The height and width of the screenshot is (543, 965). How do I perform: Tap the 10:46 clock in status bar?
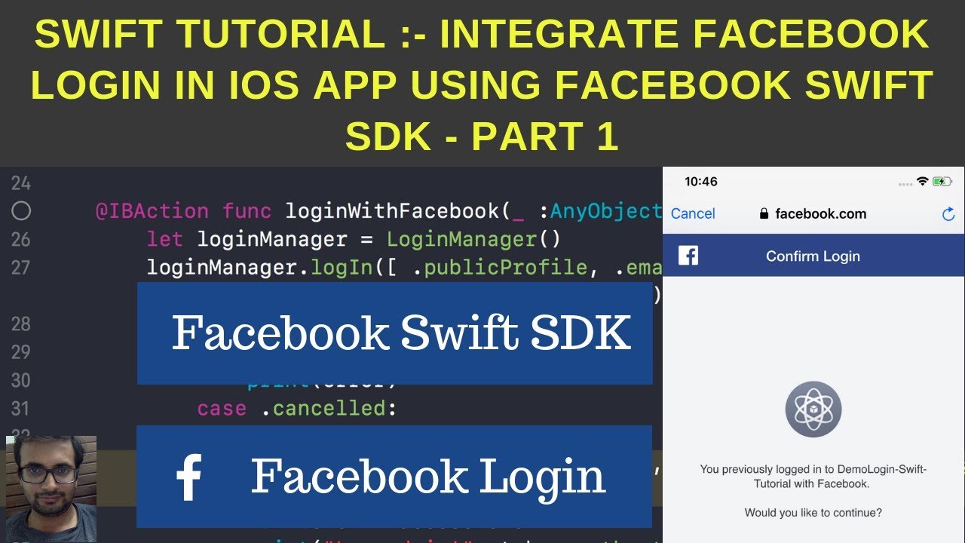pyautogui.click(x=701, y=182)
